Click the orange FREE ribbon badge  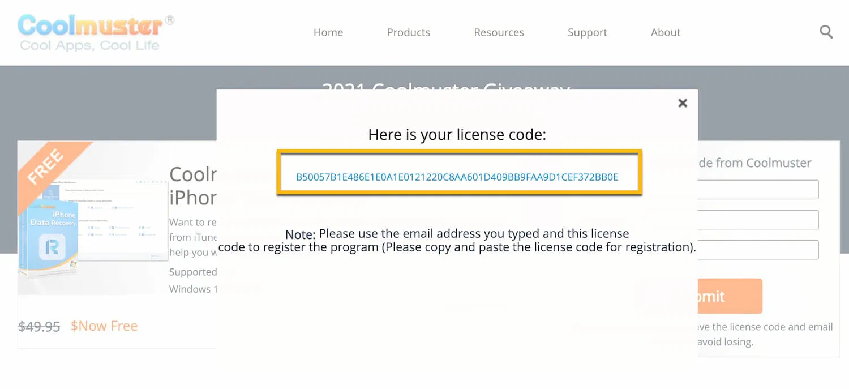46,166
